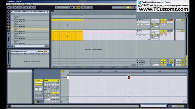Open the Help menu
The width and height of the screenshot is (195, 109).
click(32, 4)
